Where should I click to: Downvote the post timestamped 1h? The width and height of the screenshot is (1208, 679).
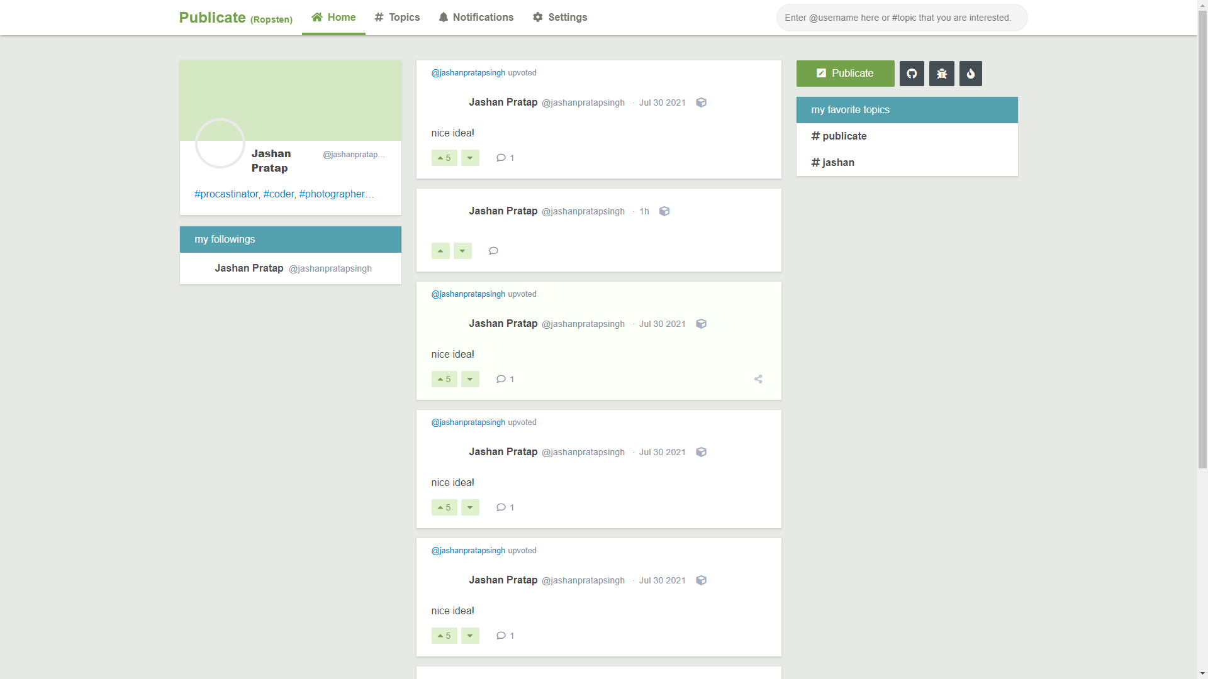tap(462, 250)
